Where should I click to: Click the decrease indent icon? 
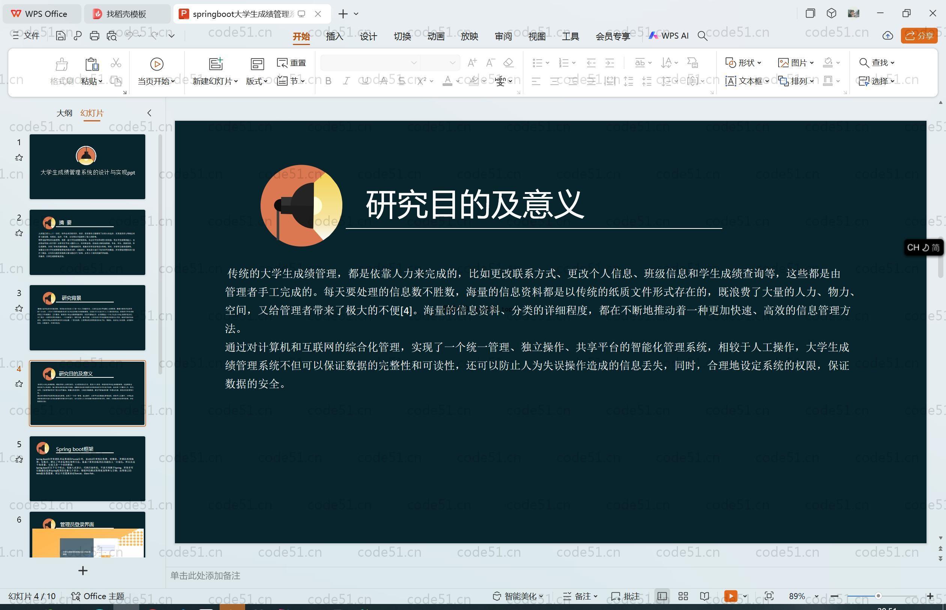click(x=591, y=63)
